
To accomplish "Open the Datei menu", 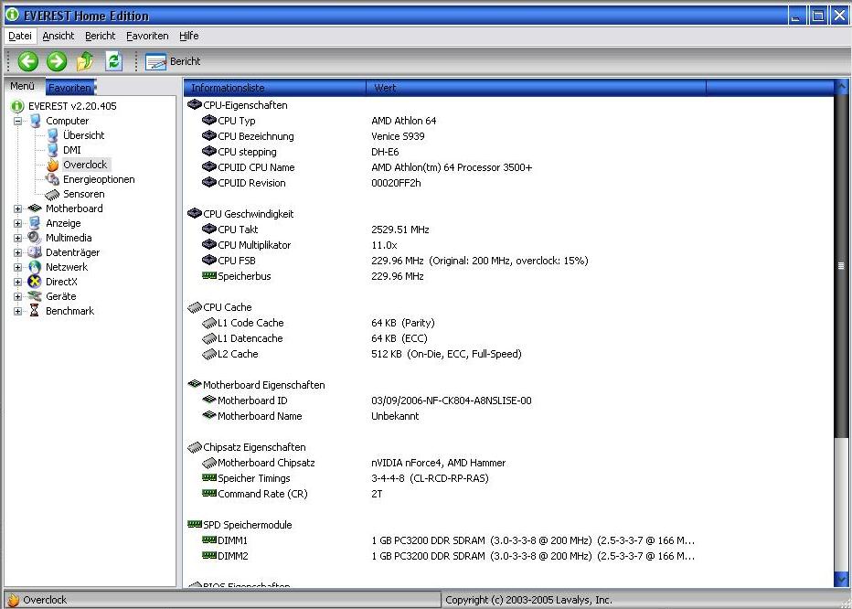I will click(x=20, y=36).
